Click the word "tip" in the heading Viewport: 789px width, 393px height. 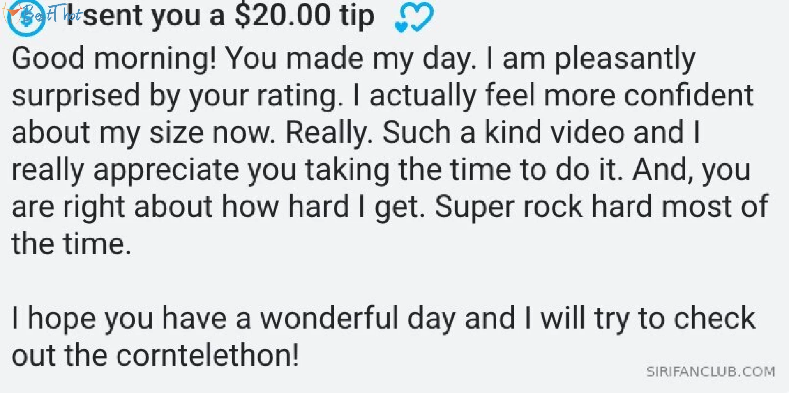[357, 16]
